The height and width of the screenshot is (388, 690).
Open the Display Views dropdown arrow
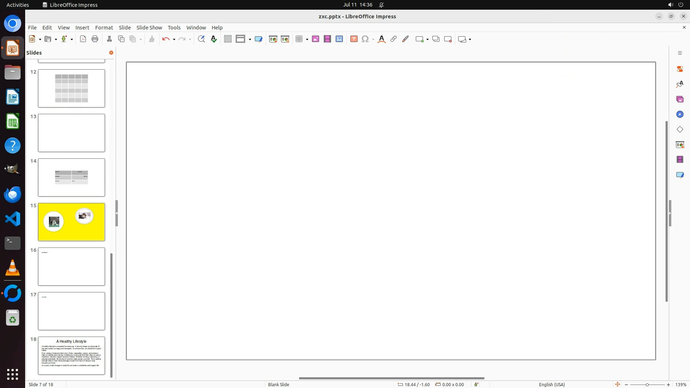[x=250, y=40]
